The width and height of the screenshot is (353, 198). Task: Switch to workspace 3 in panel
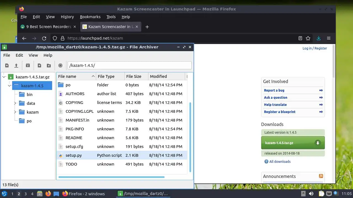[25, 194]
